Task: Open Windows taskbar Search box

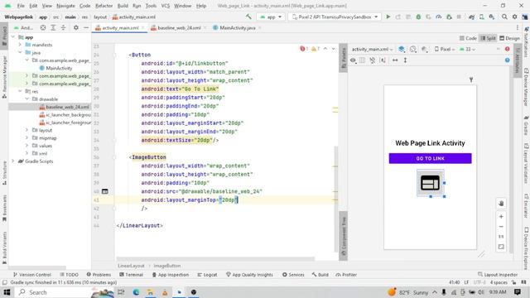Action: point(54,292)
